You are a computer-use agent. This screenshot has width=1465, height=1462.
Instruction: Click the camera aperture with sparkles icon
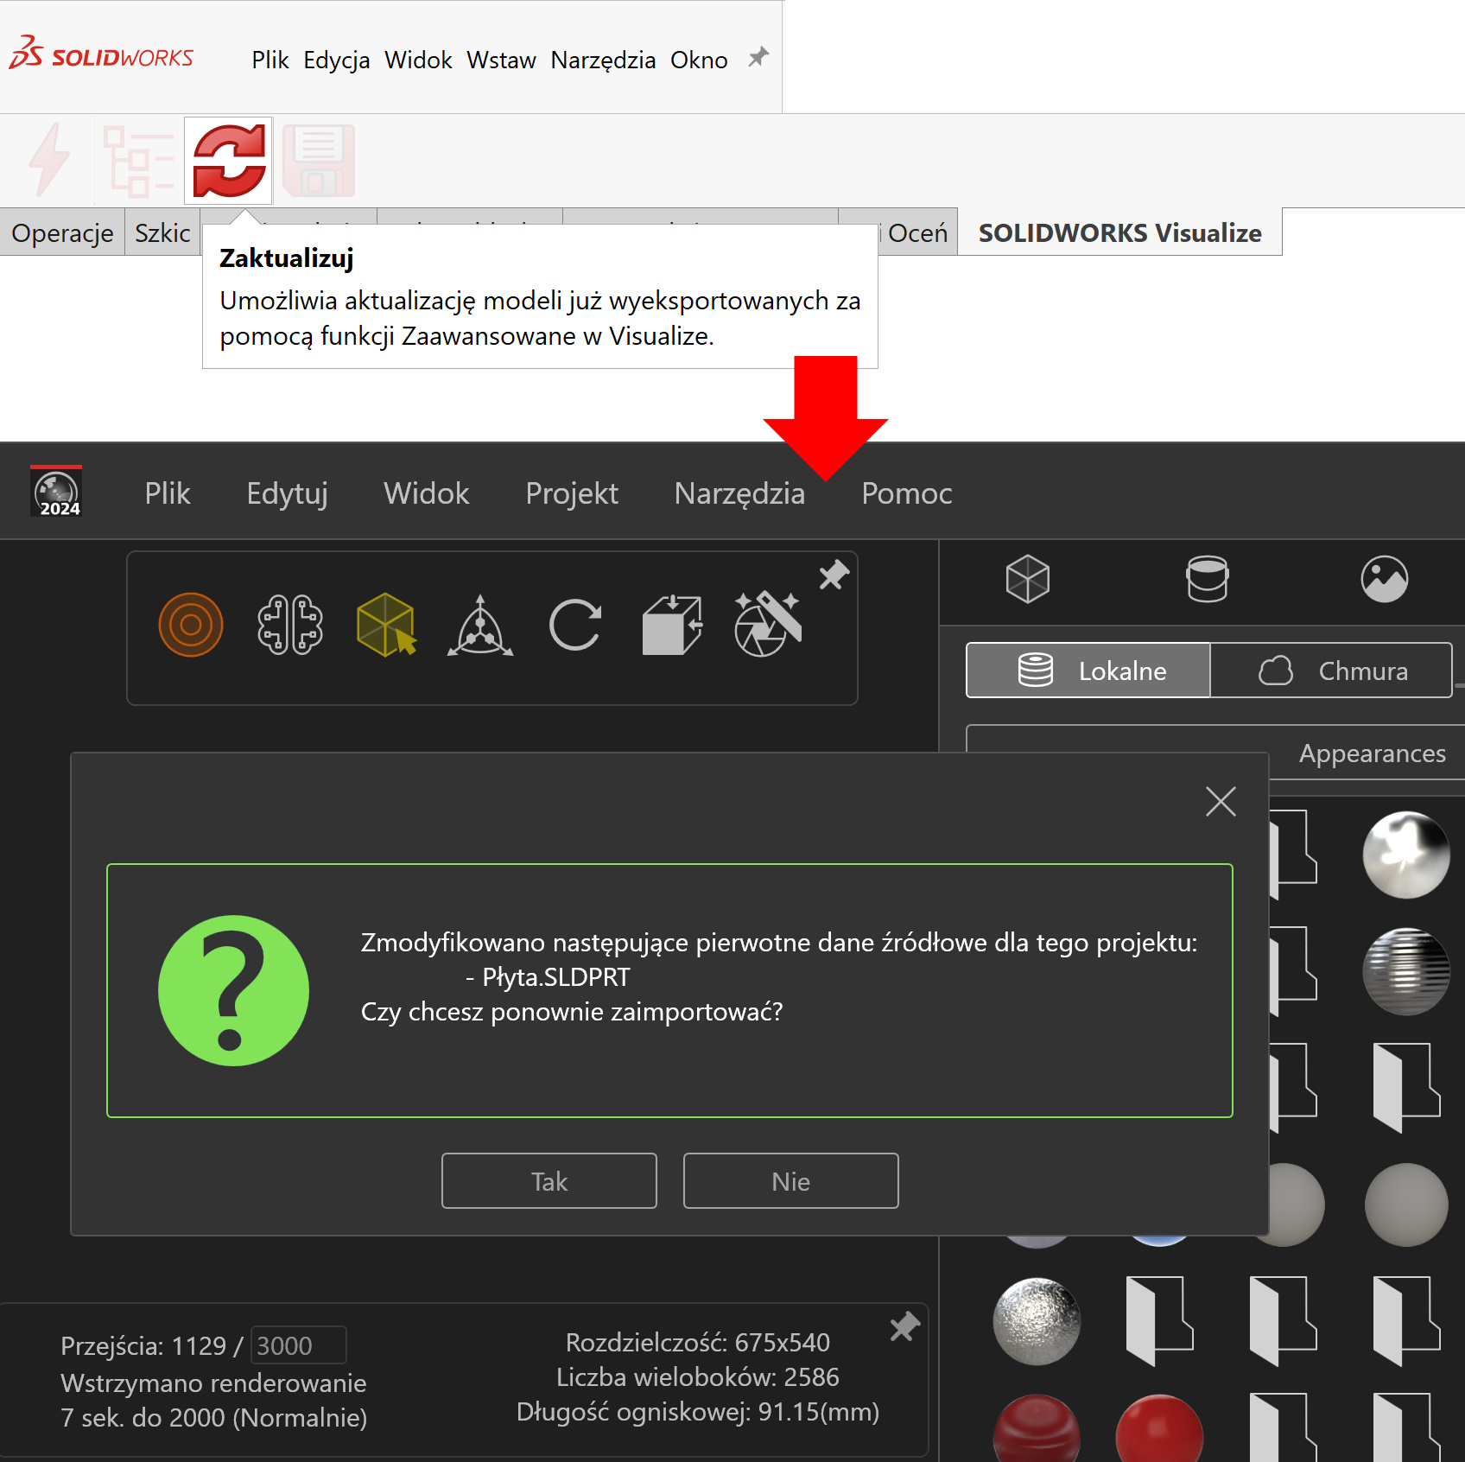767,624
